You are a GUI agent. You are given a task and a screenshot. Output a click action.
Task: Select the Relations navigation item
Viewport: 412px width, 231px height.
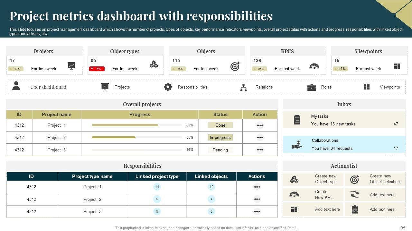264,87
